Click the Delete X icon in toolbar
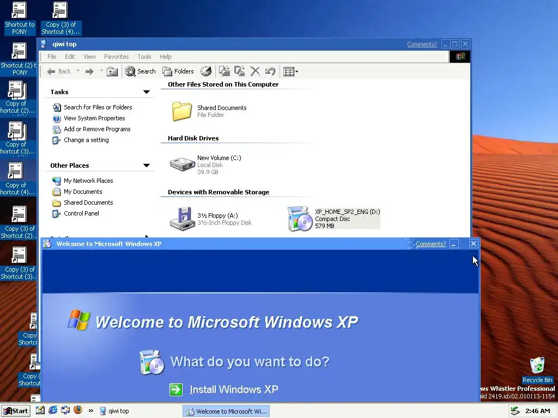 [255, 71]
